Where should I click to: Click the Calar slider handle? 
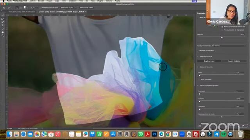[x=200, y=101]
